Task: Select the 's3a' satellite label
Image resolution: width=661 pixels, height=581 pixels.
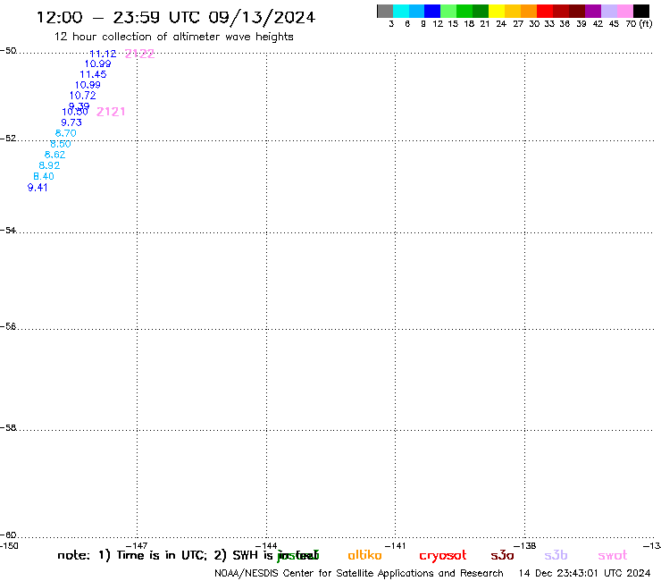Action: pyautogui.click(x=502, y=555)
